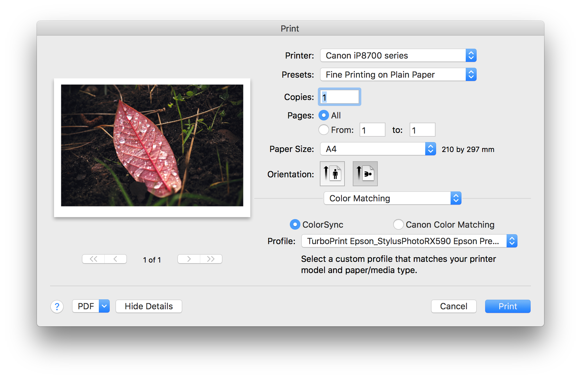Viewport: 581px width, 379px height.
Task: Click the to page number field
Action: (x=423, y=130)
